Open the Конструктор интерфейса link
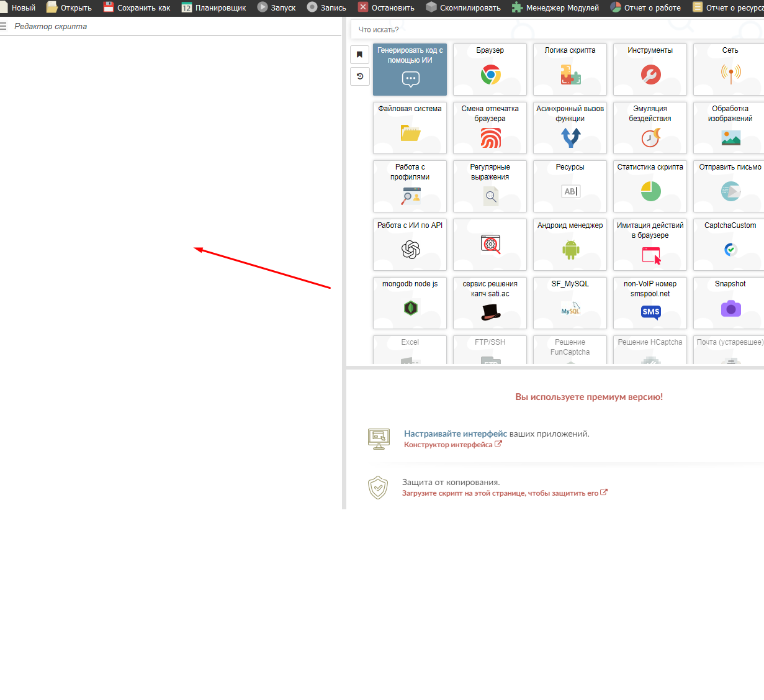 coord(448,445)
